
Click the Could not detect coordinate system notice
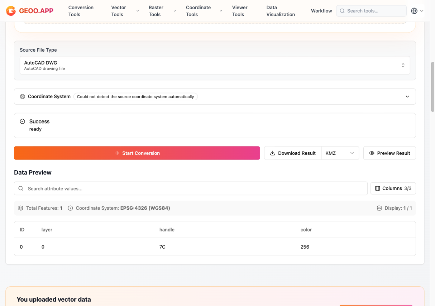point(136,97)
